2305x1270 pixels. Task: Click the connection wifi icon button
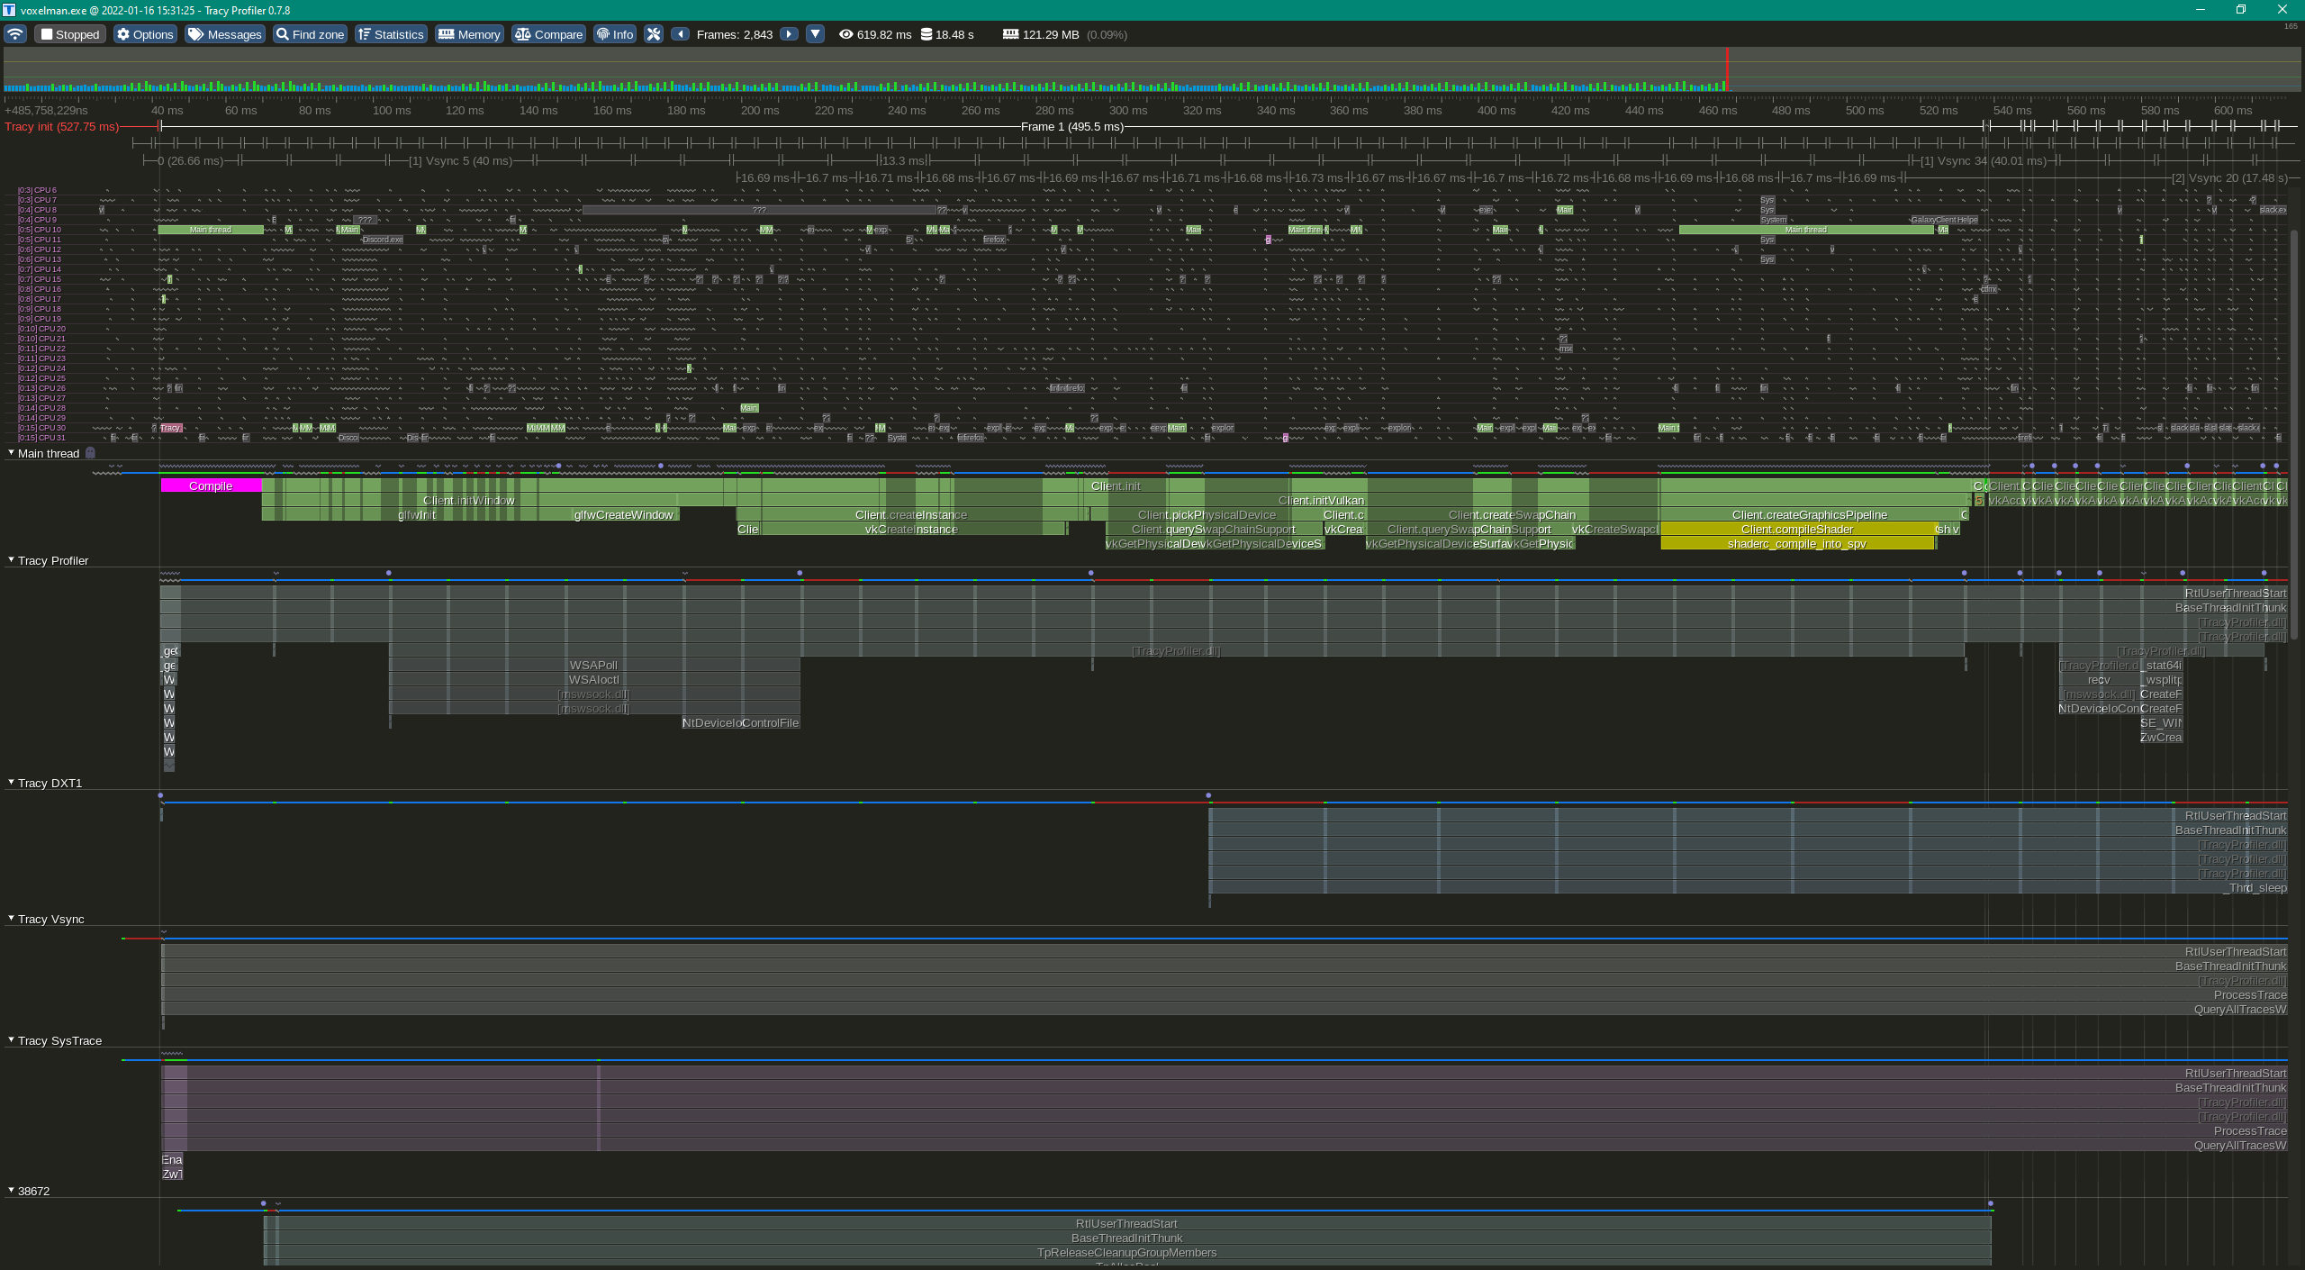[x=15, y=34]
